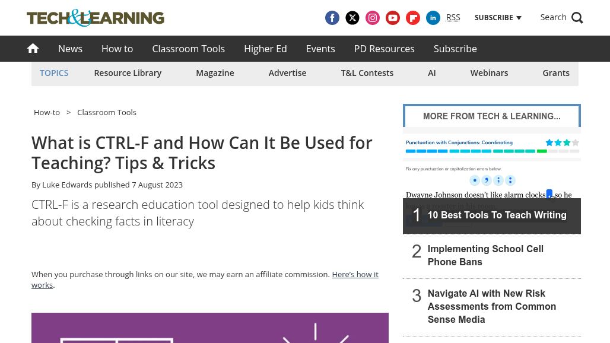Click the article headline "What is CTRL-F"
This screenshot has height=343, width=610.
[x=202, y=153]
